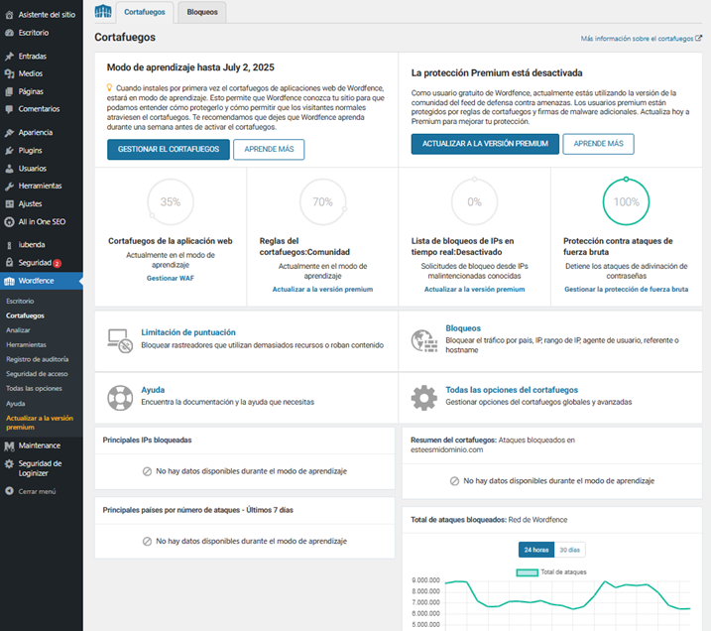Click the Escritorio dashboard icon
Viewport: 711px width, 631px height.
(9, 33)
